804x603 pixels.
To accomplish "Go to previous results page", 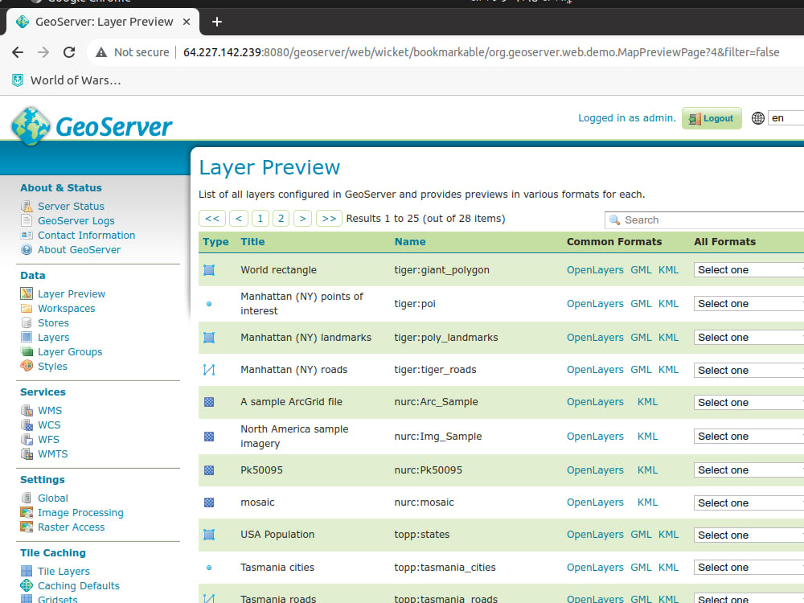I will [239, 219].
